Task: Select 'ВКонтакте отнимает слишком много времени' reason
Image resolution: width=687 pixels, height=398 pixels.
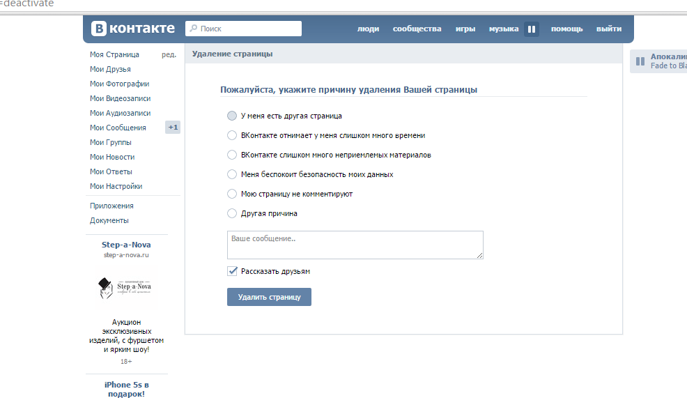Action: point(232,135)
